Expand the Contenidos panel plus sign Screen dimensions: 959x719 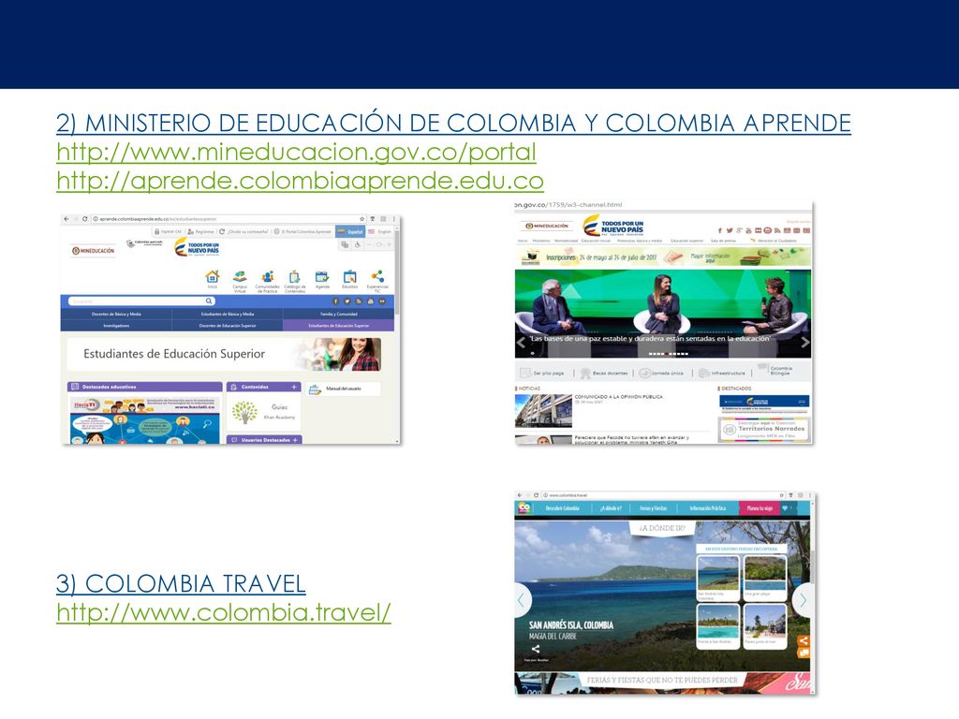click(294, 387)
